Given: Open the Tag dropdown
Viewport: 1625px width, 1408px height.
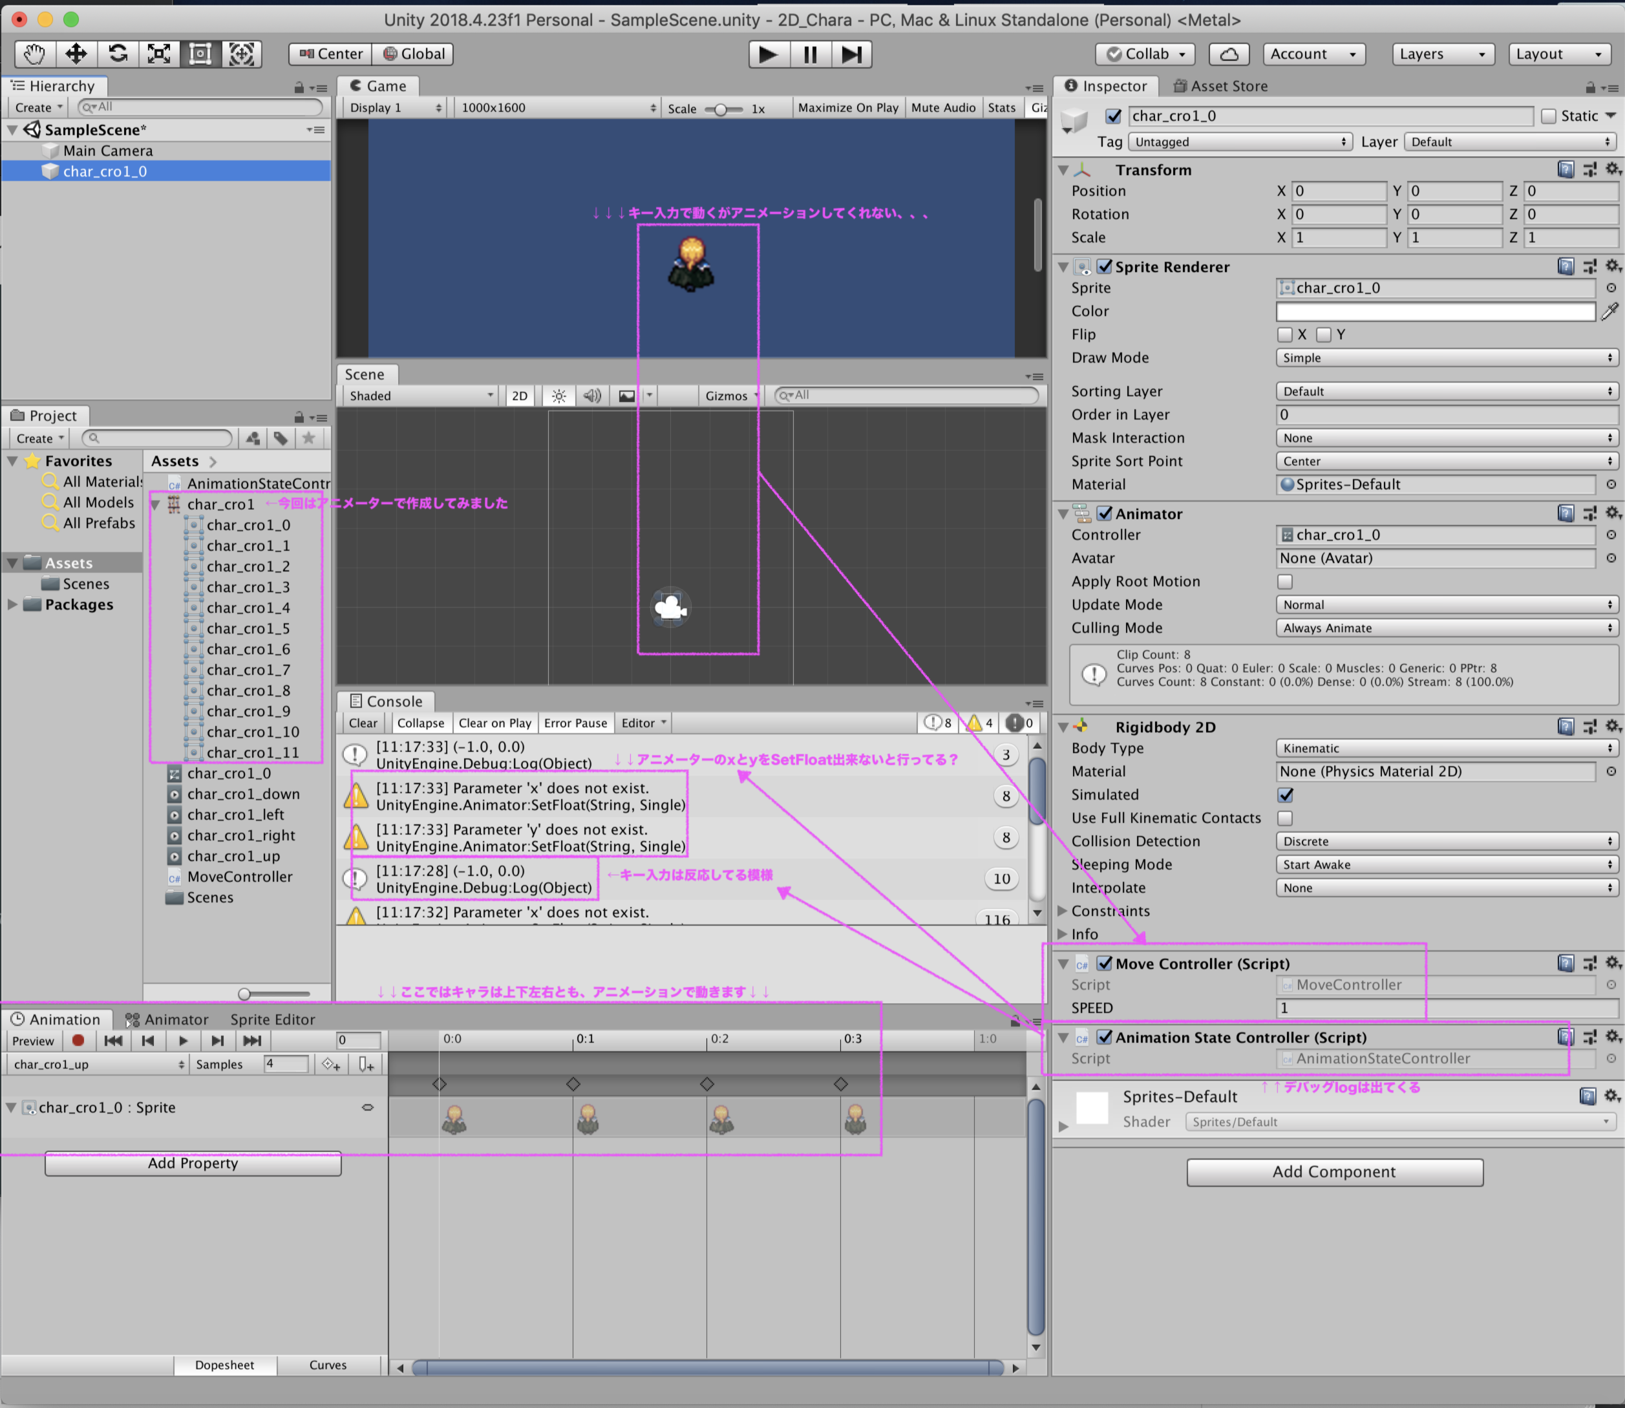Looking at the screenshot, I should [1240, 142].
